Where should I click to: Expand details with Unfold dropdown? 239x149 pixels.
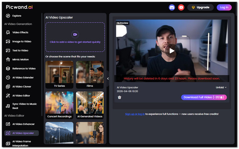click(221, 87)
